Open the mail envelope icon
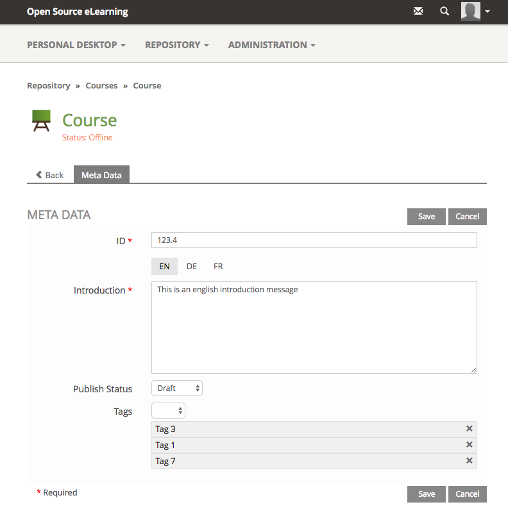Screen dimensions: 508x516 [x=418, y=12]
